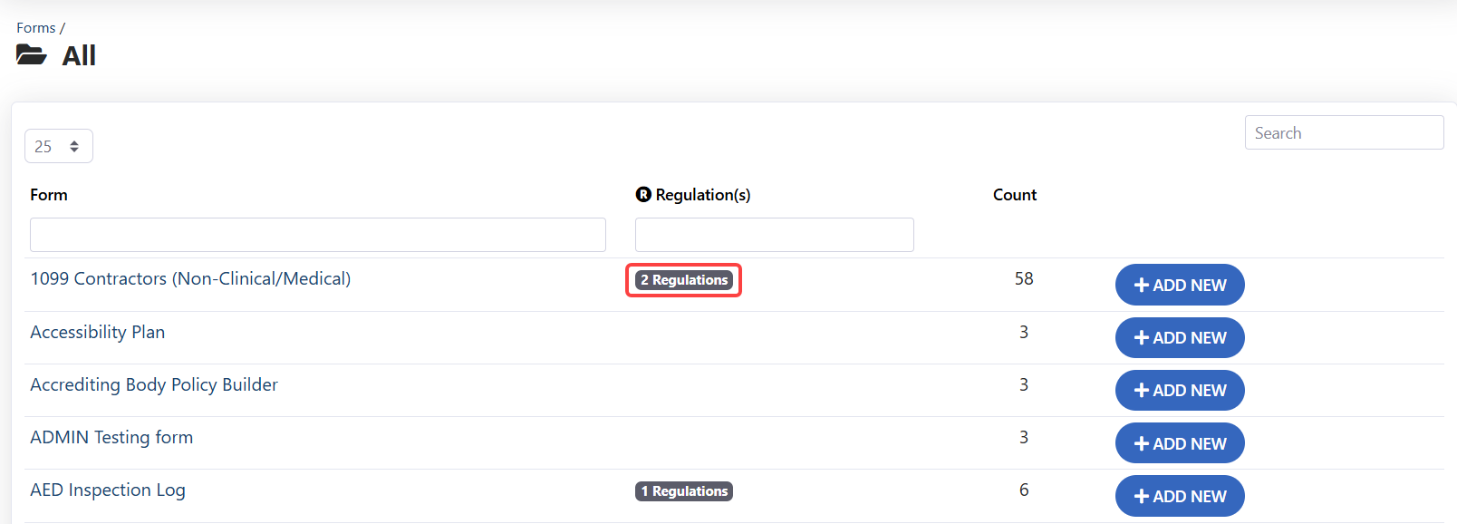Click the registered R icon beside Regulation(s)
Screen dimensions: 1457x524
tap(643, 195)
